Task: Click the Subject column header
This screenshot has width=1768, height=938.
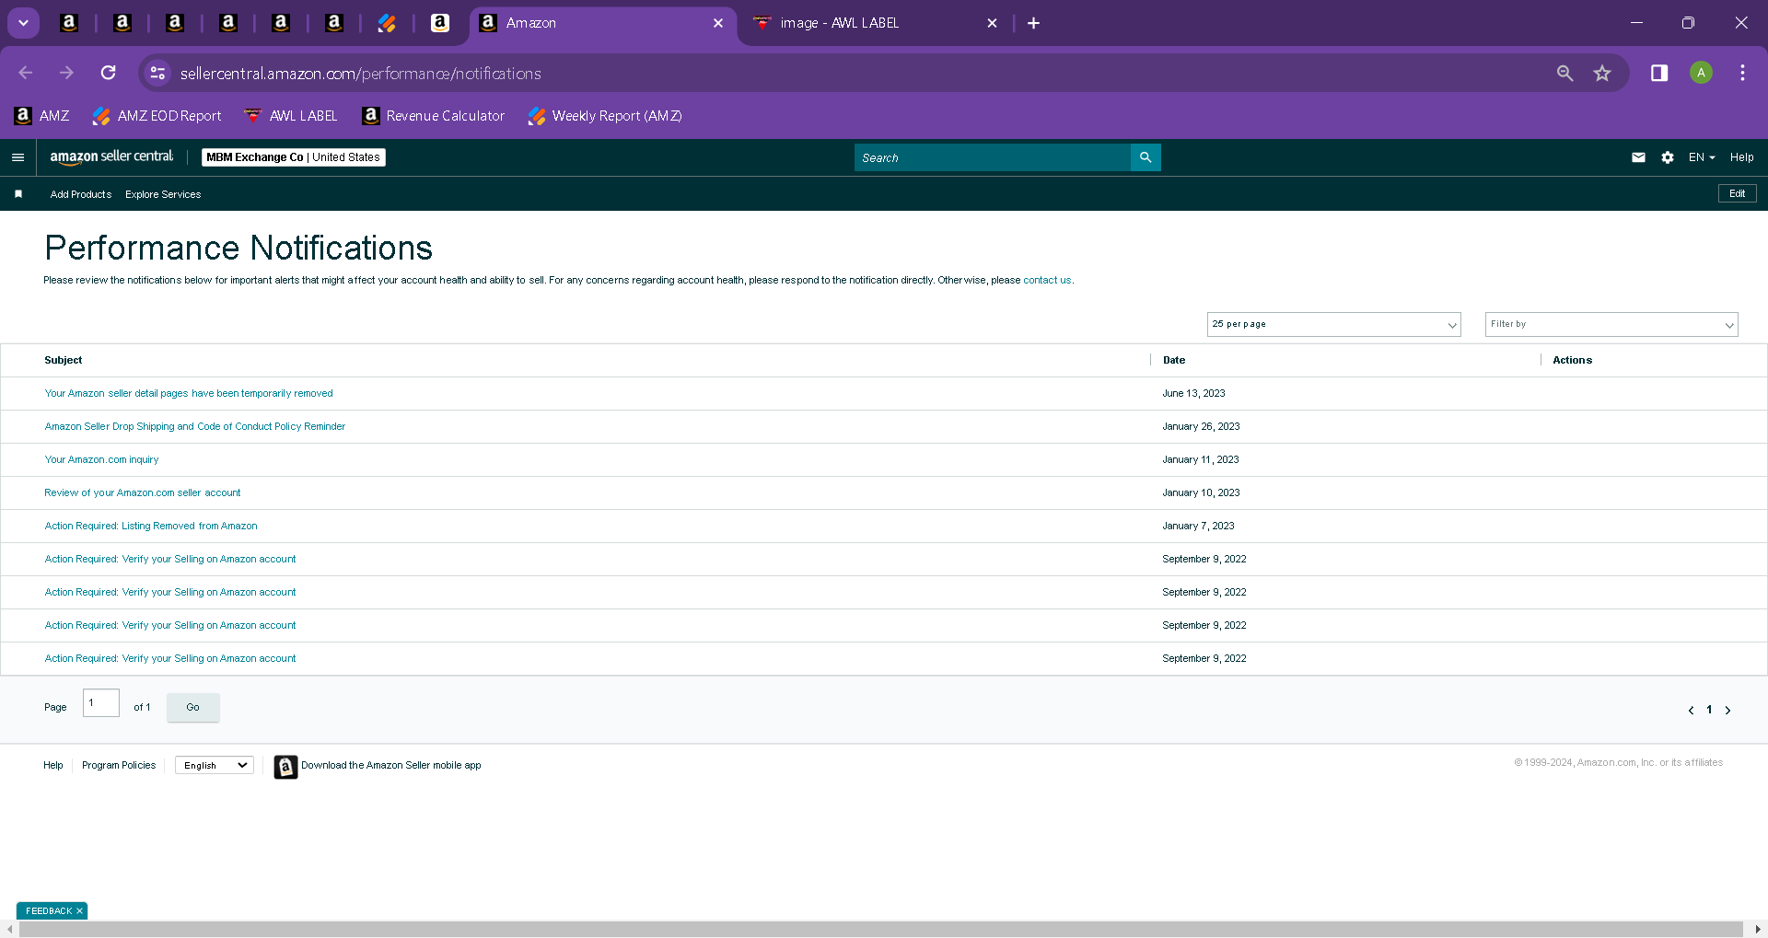Action: click(64, 360)
